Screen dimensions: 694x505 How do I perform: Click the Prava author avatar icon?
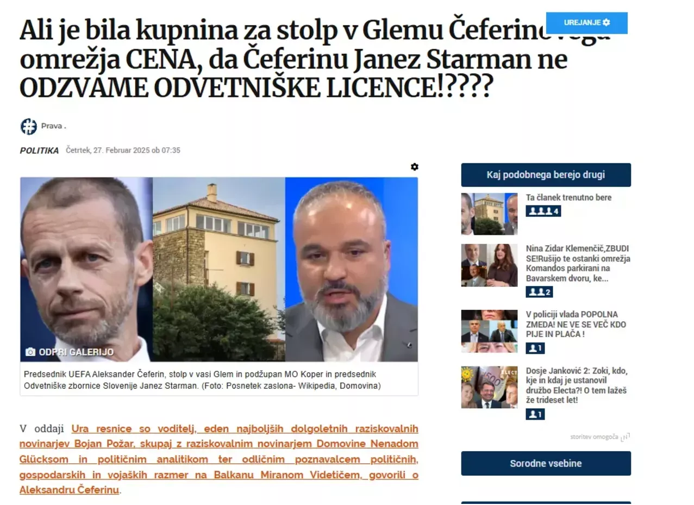(28, 126)
